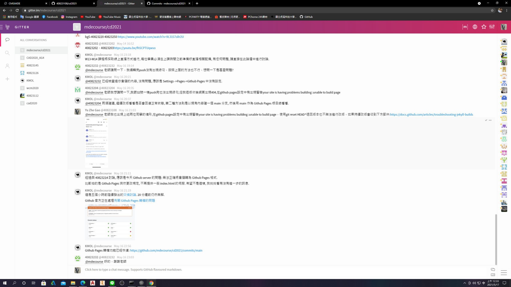511x287 pixels.
Task: Open CAD2020_AG4 conversation
Action: click(41, 58)
